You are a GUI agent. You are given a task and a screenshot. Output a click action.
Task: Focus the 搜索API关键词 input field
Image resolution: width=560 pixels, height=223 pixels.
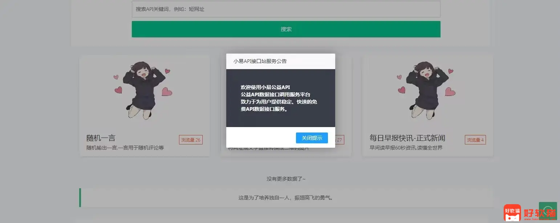coord(286,9)
